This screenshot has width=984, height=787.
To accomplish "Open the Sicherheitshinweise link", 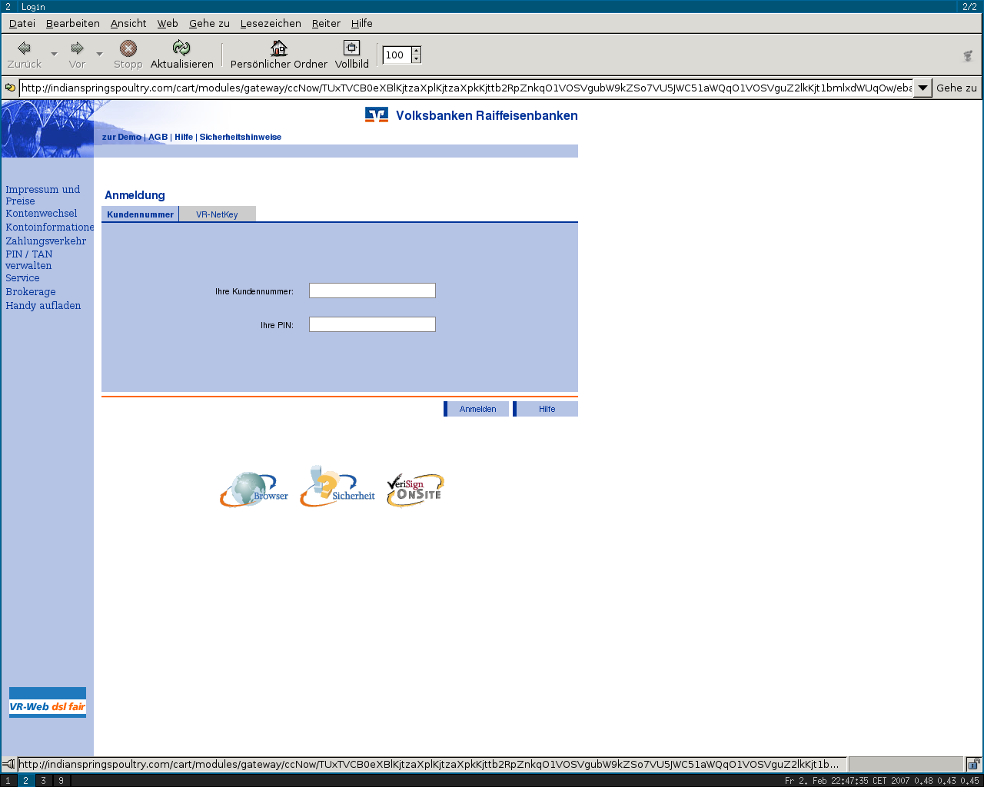I will pos(241,137).
